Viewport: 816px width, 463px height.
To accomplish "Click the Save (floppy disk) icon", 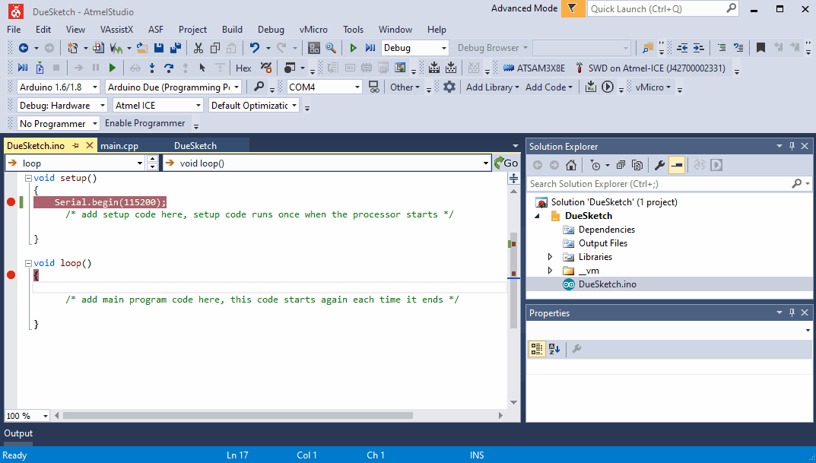I will tap(159, 48).
